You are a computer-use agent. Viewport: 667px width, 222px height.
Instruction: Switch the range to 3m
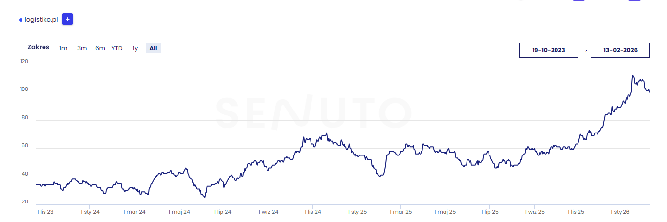[x=82, y=48]
